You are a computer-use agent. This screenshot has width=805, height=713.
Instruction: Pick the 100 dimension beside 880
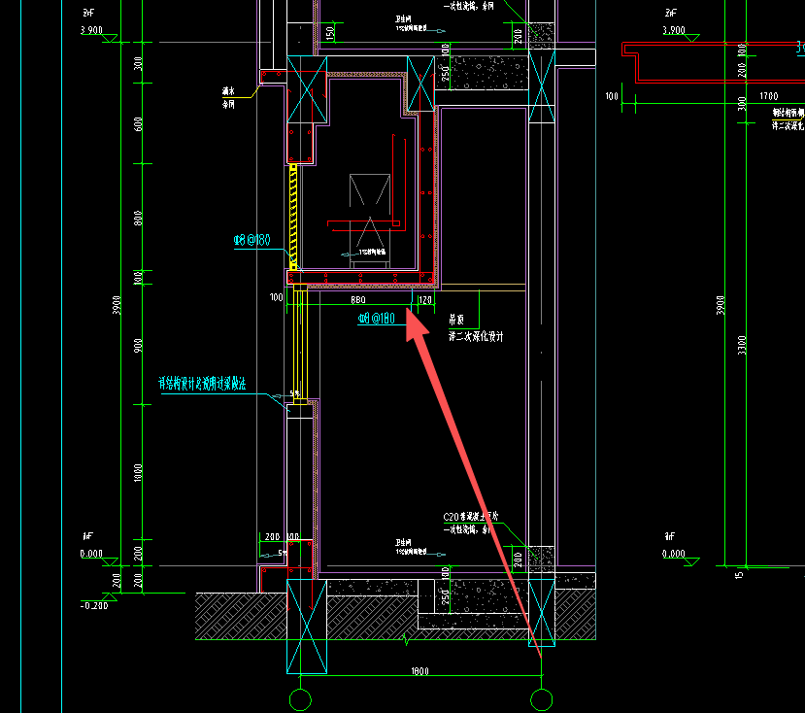(x=276, y=297)
